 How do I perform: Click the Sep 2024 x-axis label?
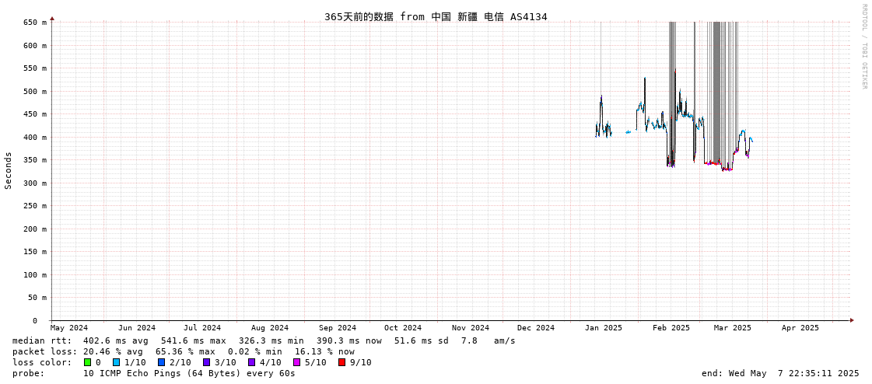pos(338,328)
